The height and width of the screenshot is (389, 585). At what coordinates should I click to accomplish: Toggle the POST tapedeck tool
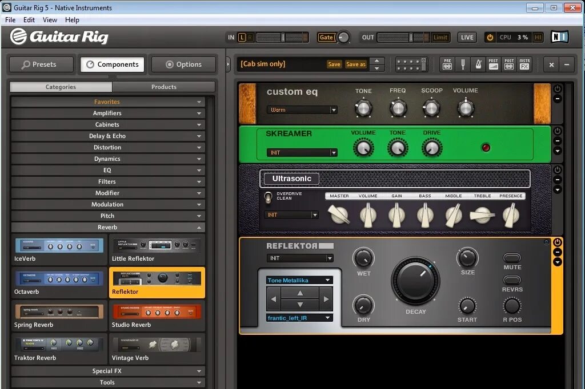[x=509, y=64]
